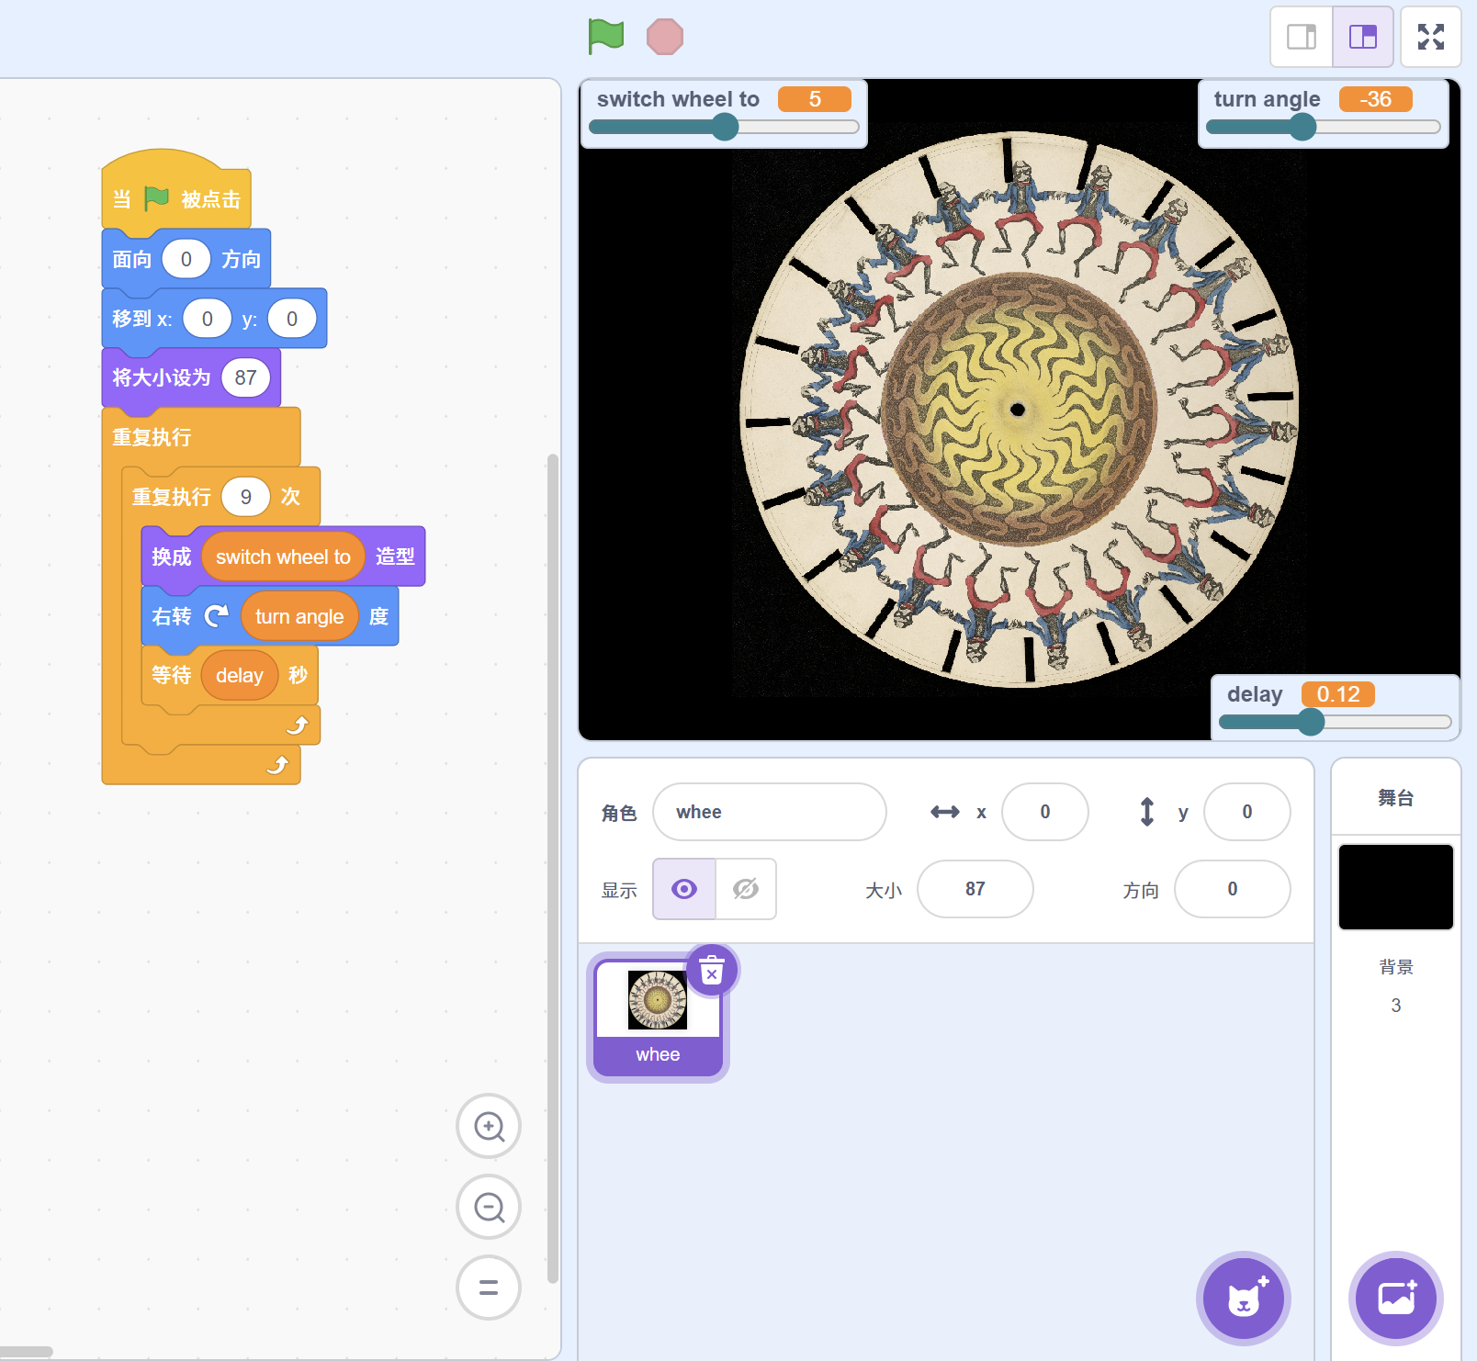Zoom out of the code workspace
The width and height of the screenshot is (1477, 1361).
(489, 1207)
